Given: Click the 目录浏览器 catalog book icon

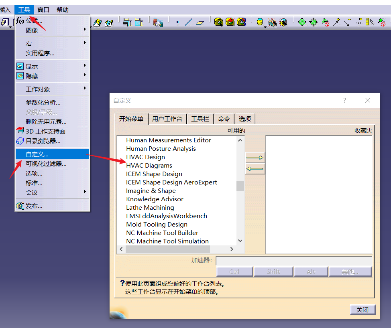Looking at the screenshot, I should coord(20,141).
